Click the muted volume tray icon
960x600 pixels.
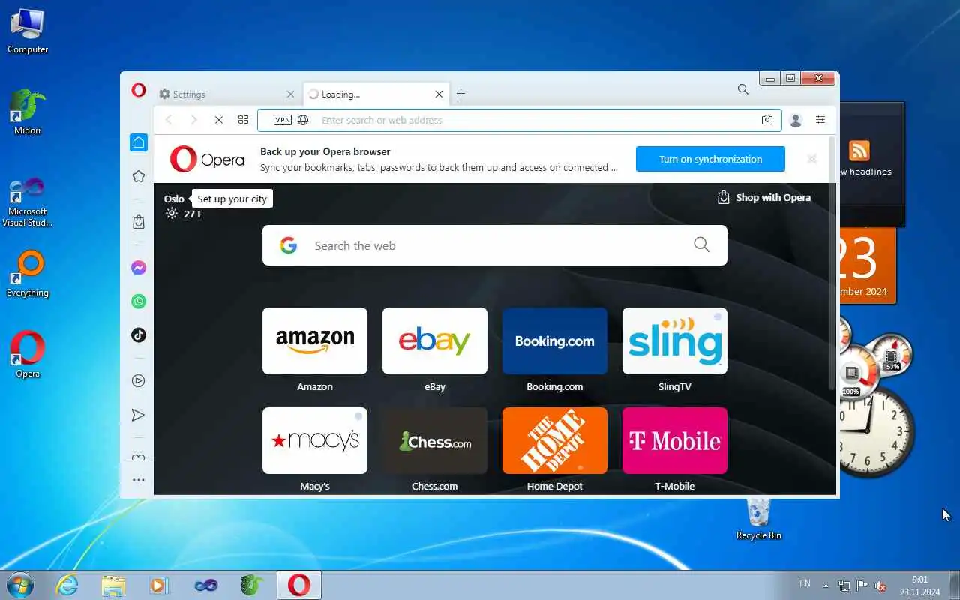(x=880, y=586)
